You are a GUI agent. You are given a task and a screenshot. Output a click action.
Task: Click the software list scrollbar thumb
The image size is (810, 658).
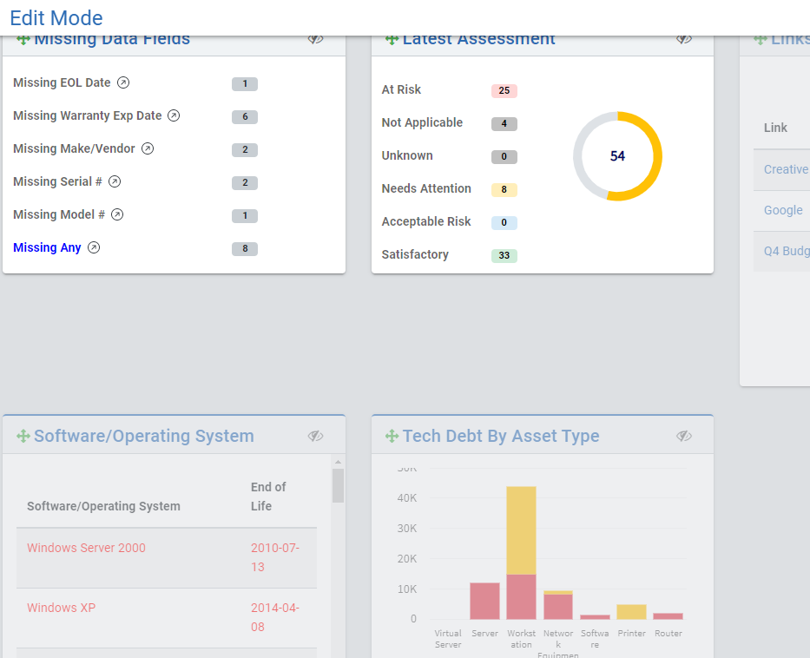point(338,485)
